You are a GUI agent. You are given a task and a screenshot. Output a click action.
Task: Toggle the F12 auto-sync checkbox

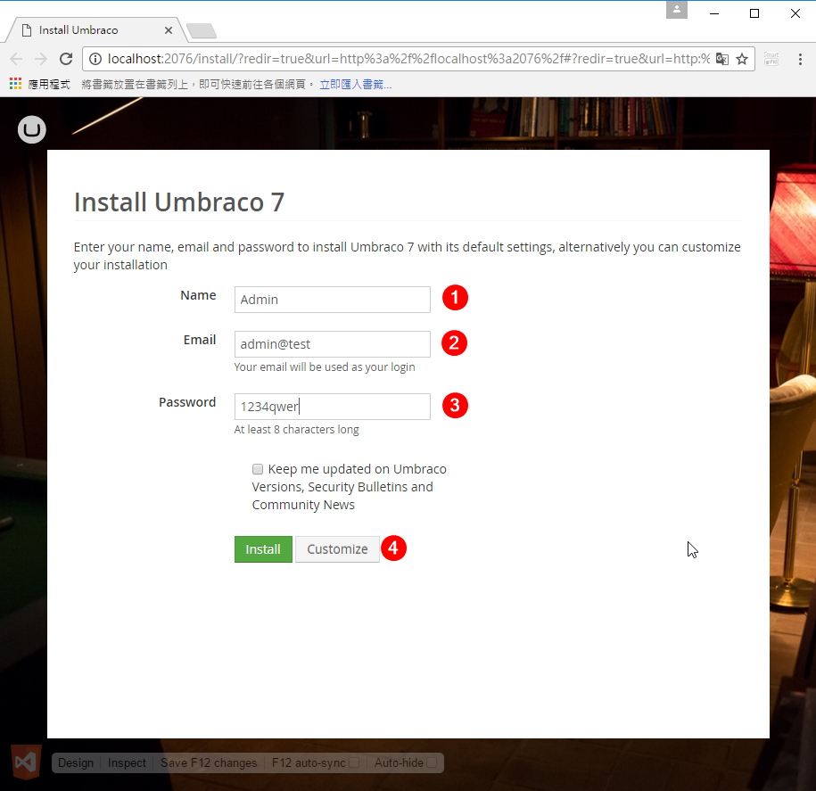pos(354,762)
